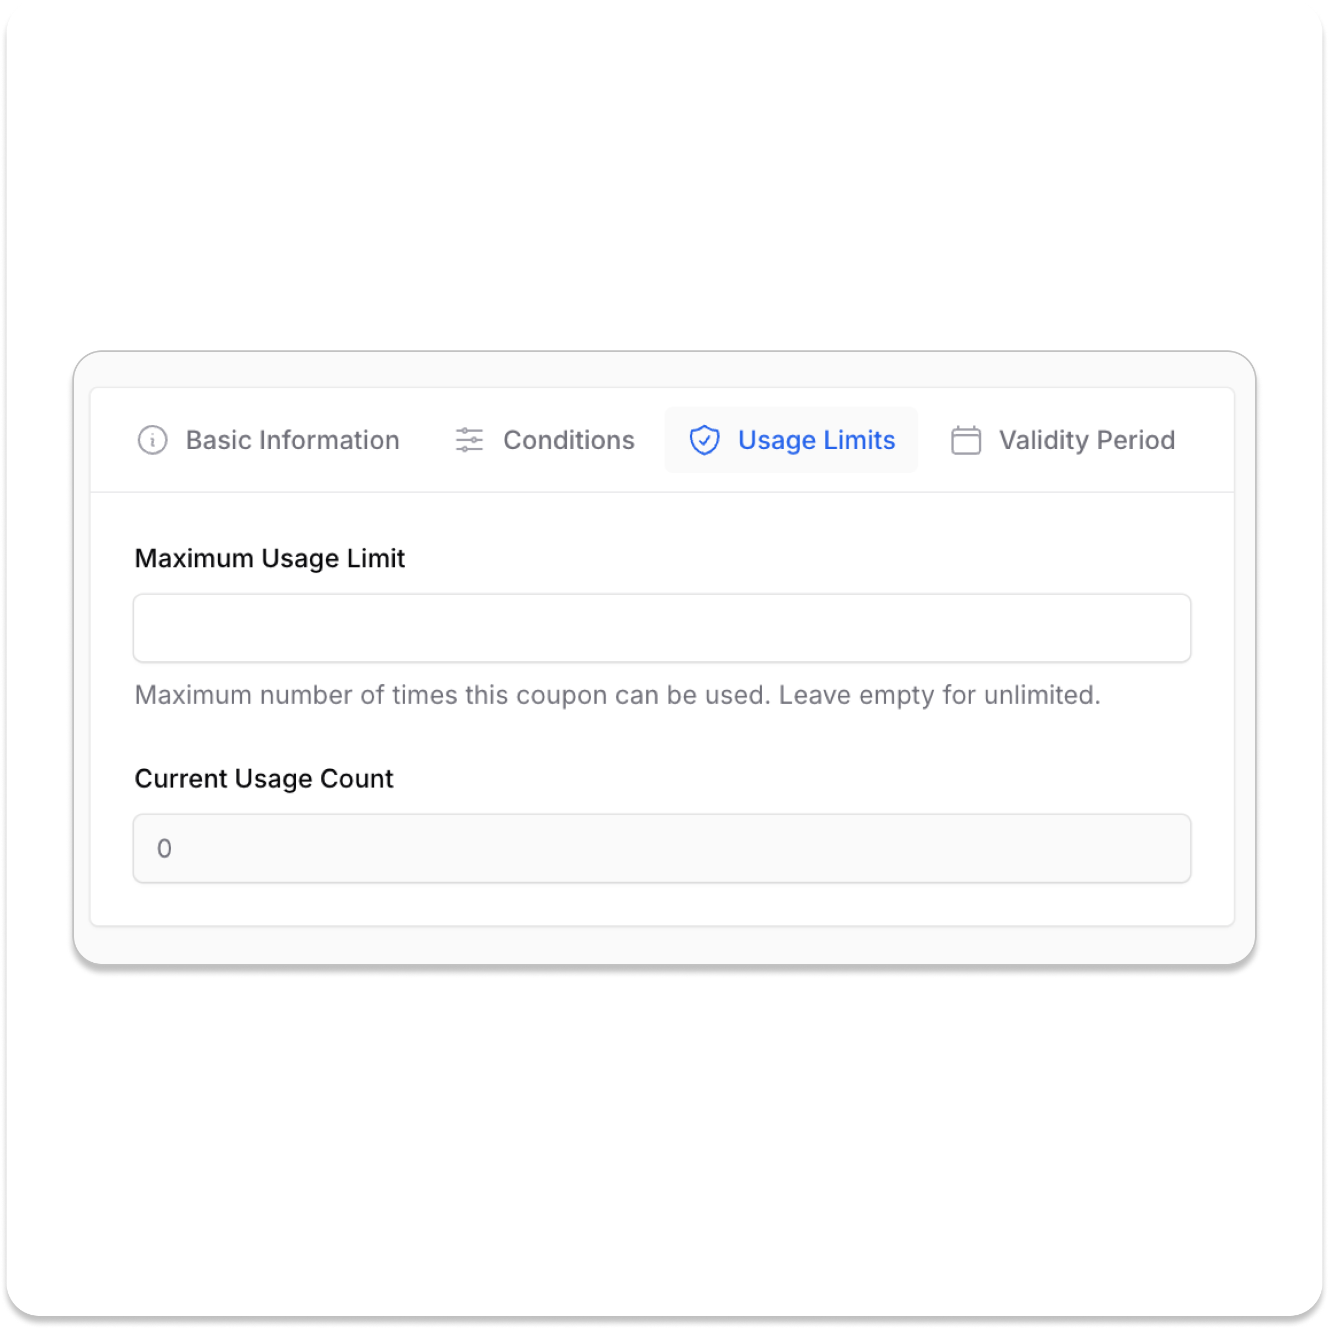Click the "Leave empty for unlimited" hint sentence
The image size is (1329, 1329).
(939, 695)
